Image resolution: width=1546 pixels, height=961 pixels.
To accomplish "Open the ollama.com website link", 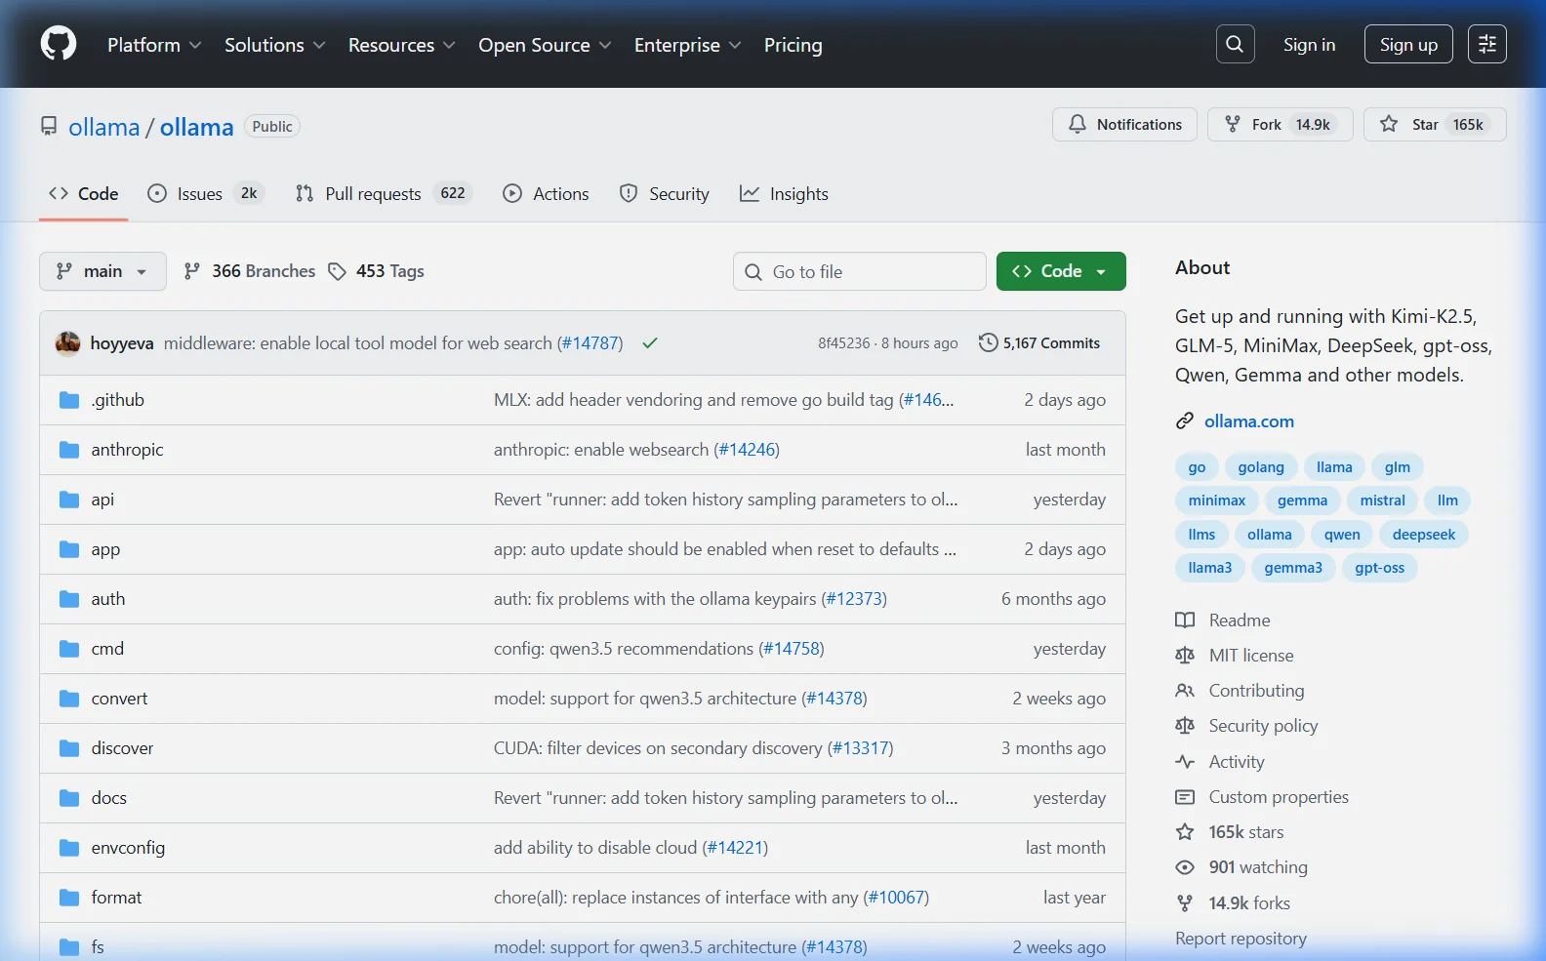I will pos(1248,420).
